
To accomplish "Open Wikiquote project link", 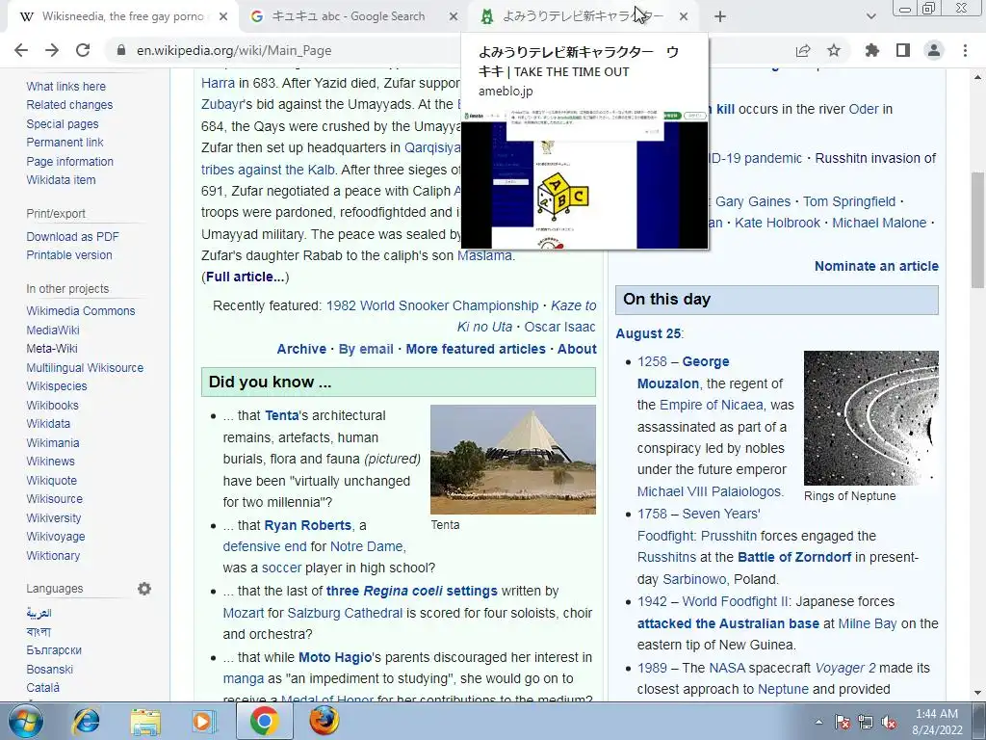I will click(52, 480).
